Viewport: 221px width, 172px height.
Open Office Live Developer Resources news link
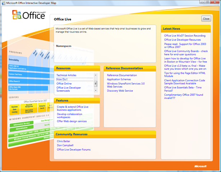click(x=182, y=40)
